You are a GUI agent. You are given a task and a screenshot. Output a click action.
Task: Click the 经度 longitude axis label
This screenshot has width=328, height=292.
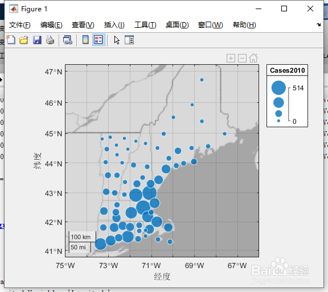point(162,277)
